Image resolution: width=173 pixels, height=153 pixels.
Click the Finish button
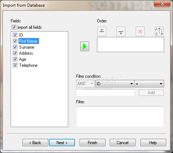point(92,143)
